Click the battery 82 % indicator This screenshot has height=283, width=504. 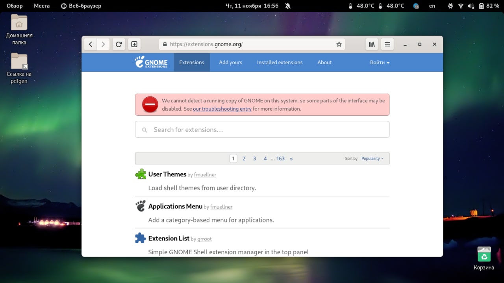(489, 6)
